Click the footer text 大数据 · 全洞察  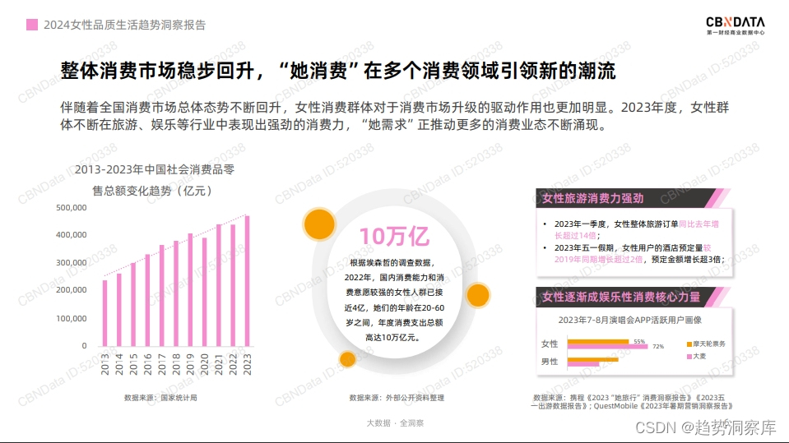(395, 423)
